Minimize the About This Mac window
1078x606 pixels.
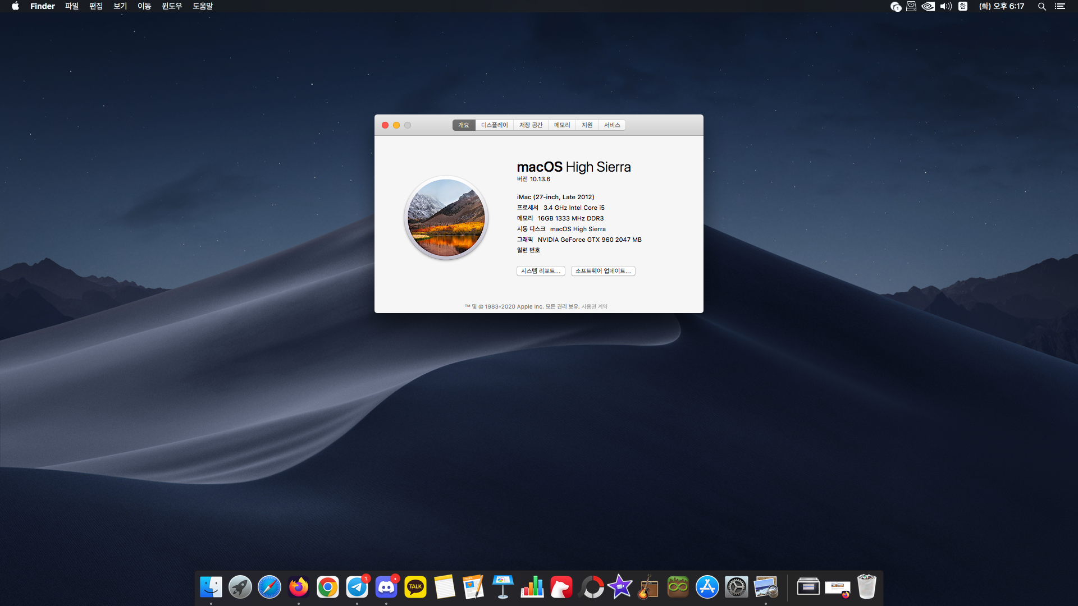(396, 125)
